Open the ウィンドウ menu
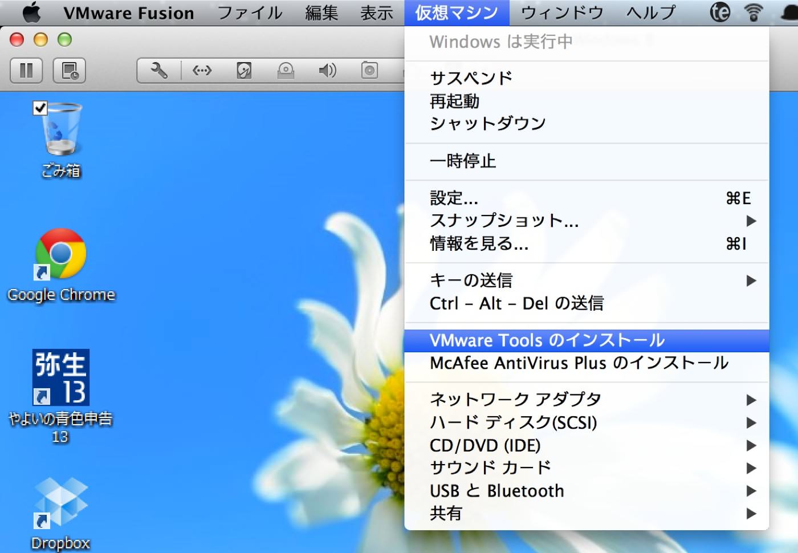This screenshot has width=798, height=553. tap(562, 13)
